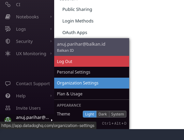
Task: Switch theme to Dark
Action: [103, 114]
